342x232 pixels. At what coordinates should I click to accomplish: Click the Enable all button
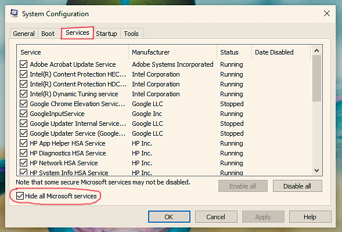click(x=243, y=186)
